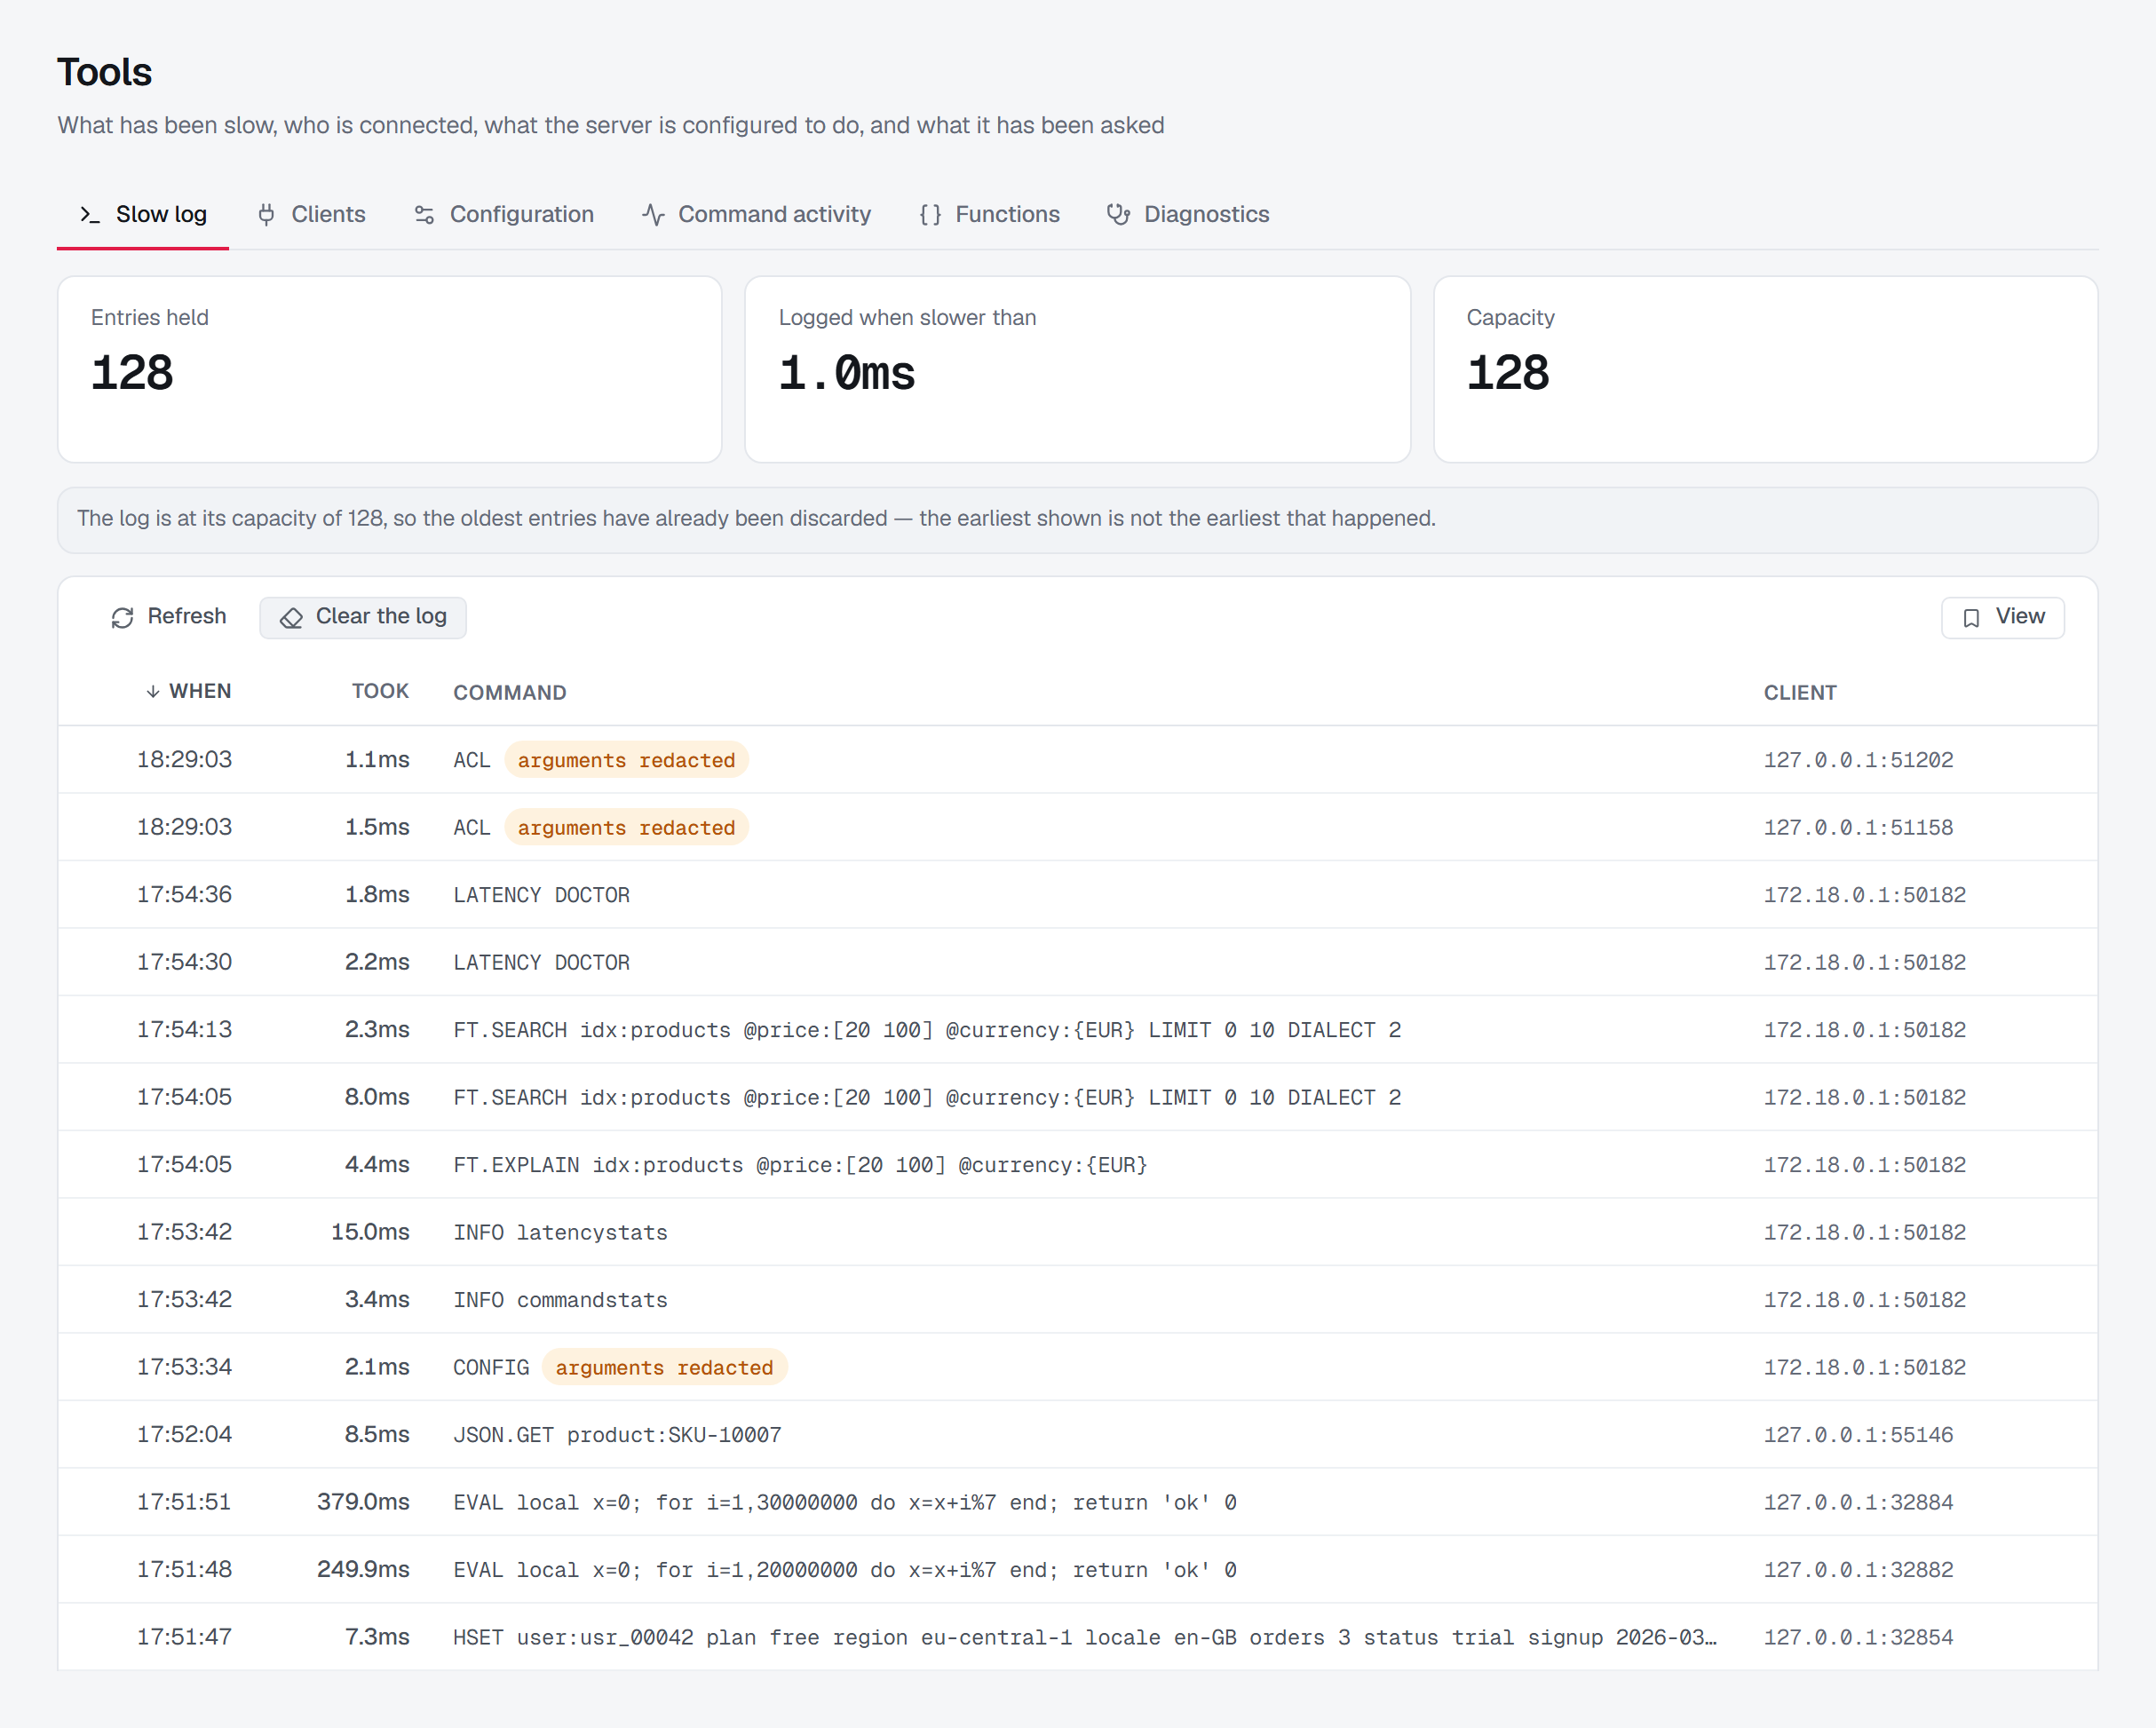This screenshot has height=1728, width=2156.
Task: Click the Tools page heading
Action: click(104, 72)
